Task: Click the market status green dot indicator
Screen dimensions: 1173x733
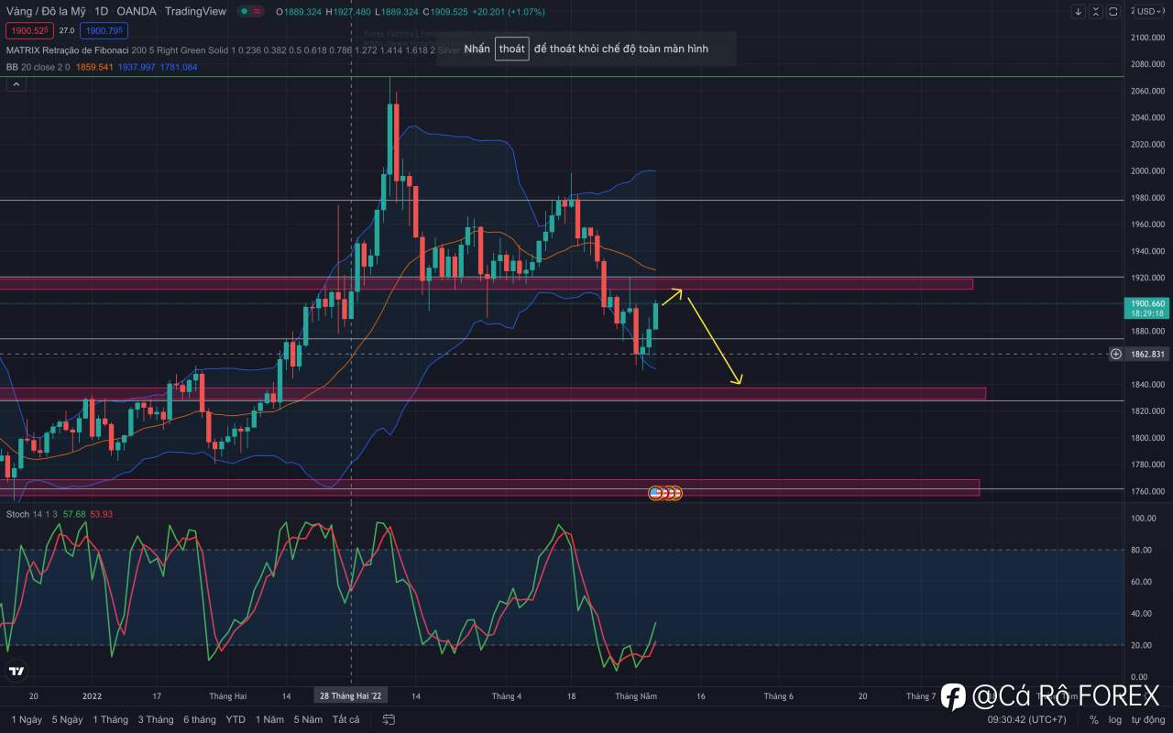Action: pos(244,12)
